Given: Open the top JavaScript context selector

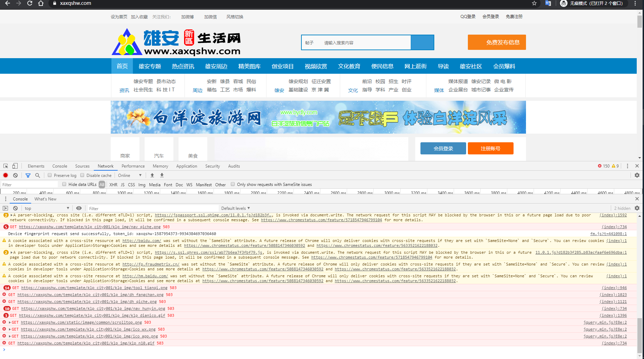Looking at the screenshot, I should tap(47, 208).
